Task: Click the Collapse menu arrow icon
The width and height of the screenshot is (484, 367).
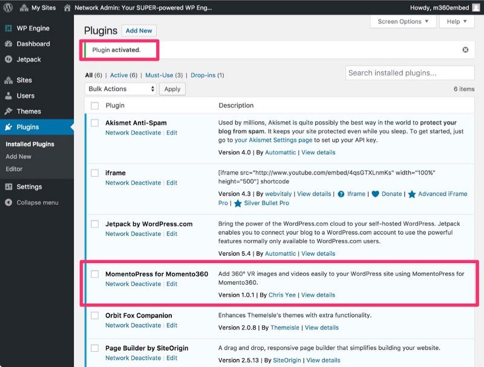Action: pos(8,202)
